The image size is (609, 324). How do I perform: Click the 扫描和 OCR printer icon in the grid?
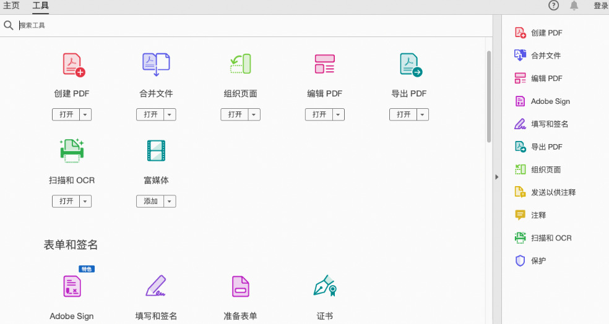[x=72, y=150]
